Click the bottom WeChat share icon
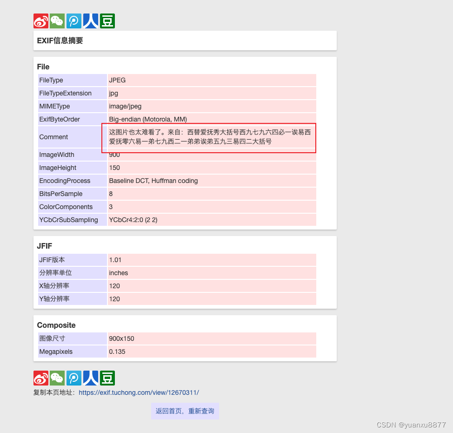This screenshot has height=433, width=453. 57,378
